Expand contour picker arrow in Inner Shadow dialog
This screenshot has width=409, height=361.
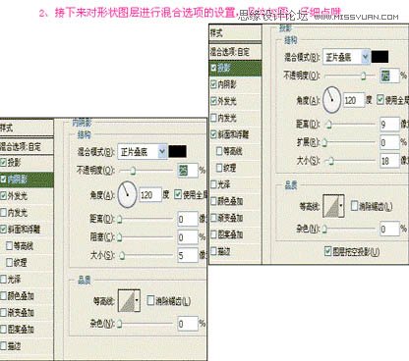[x=138, y=300]
